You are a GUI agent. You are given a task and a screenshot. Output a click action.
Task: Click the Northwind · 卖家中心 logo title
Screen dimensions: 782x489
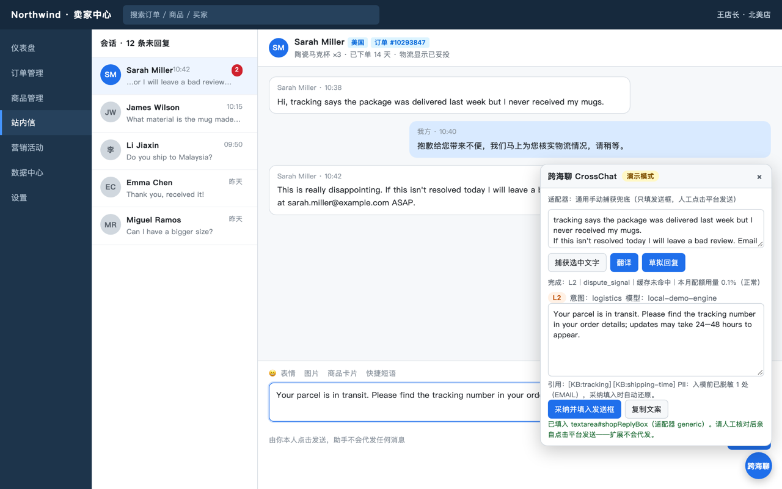(61, 15)
